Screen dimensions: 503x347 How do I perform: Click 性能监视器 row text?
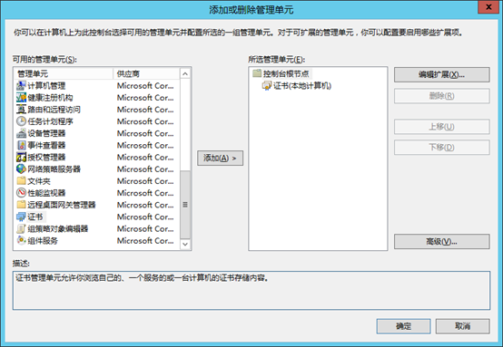46,193
